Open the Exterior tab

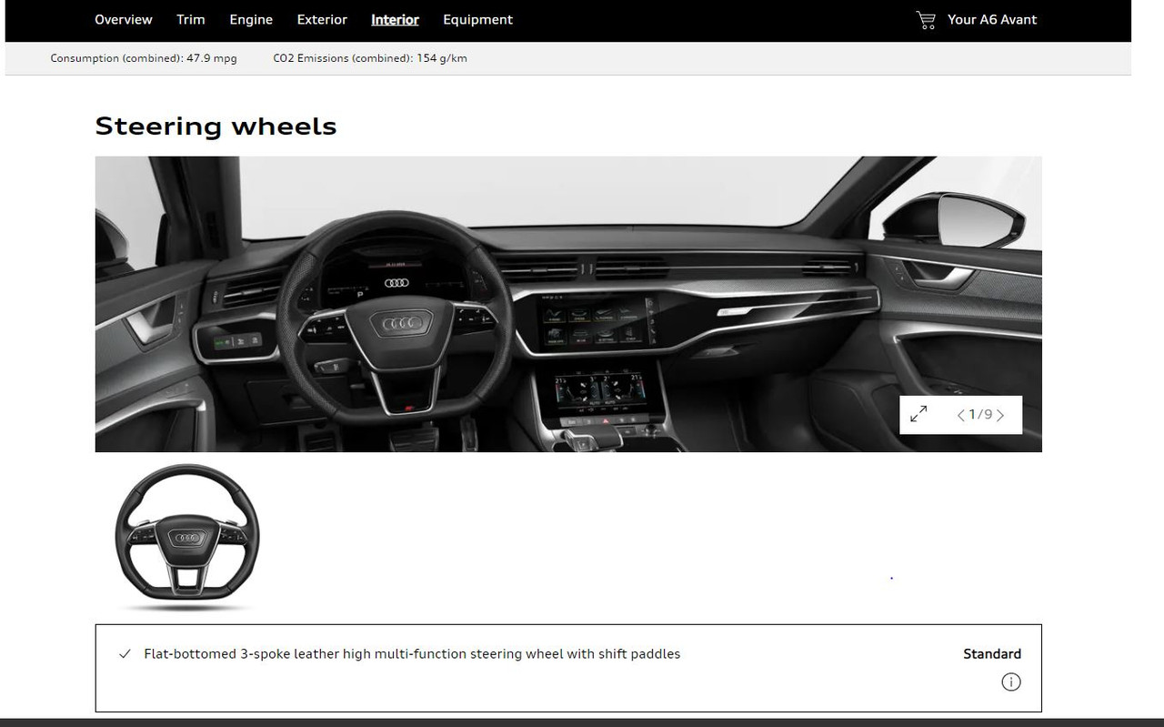[x=322, y=19]
